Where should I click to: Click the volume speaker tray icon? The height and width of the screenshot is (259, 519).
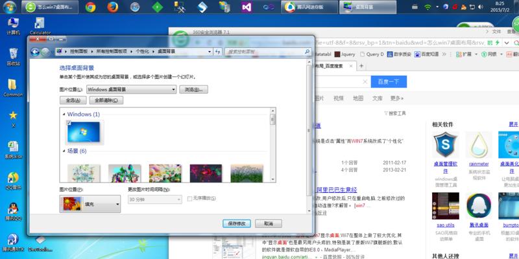click(481, 6)
